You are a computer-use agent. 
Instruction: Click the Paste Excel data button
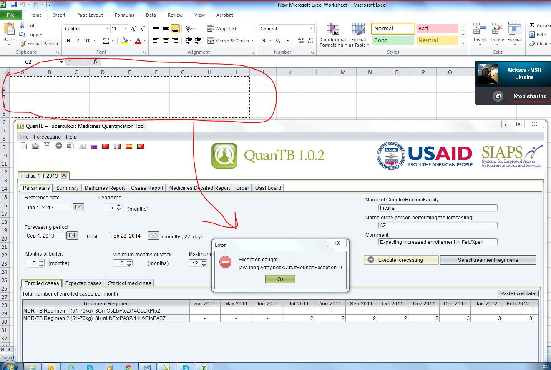pyautogui.click(x=518, y=293)
